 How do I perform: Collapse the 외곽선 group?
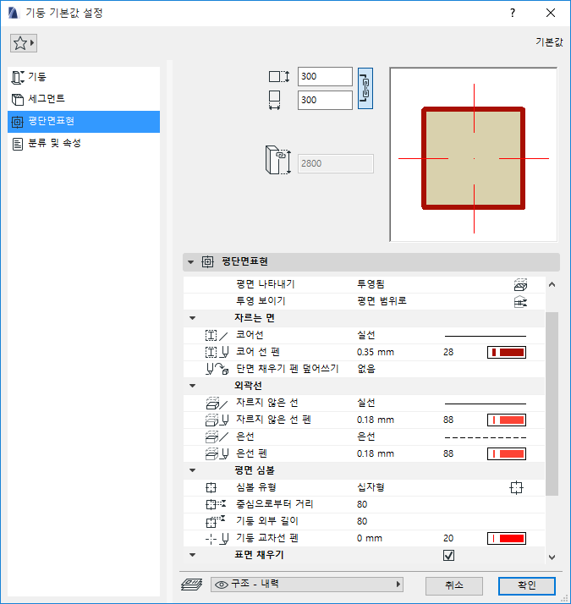pos(193,386)
